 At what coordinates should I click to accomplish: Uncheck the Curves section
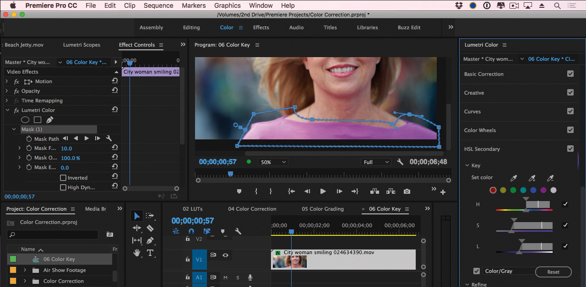click(570, 111)
